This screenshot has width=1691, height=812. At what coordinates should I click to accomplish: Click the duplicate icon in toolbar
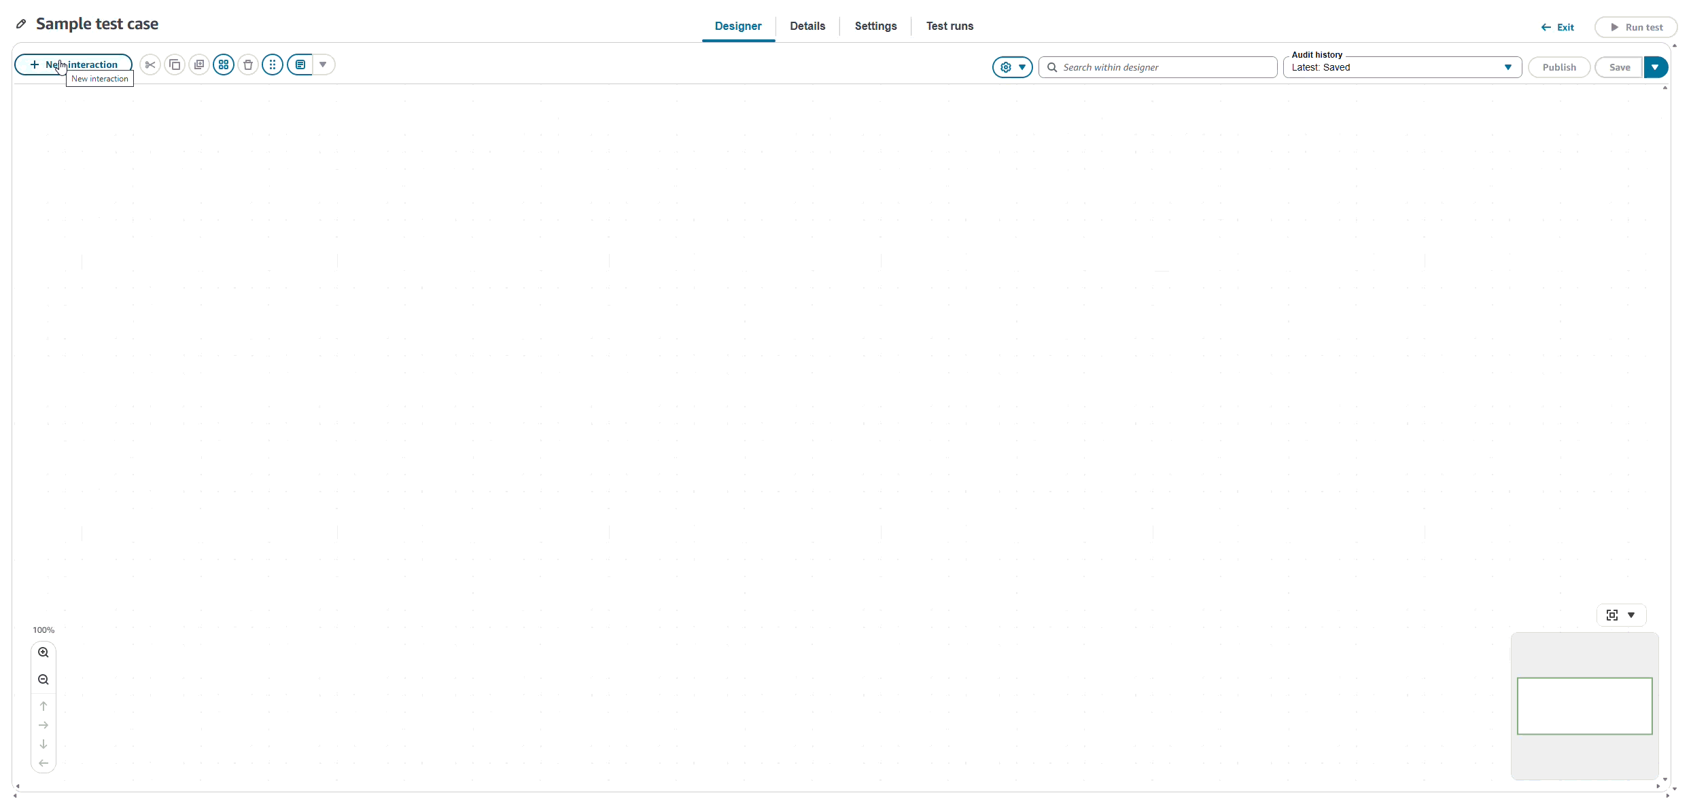199,65
